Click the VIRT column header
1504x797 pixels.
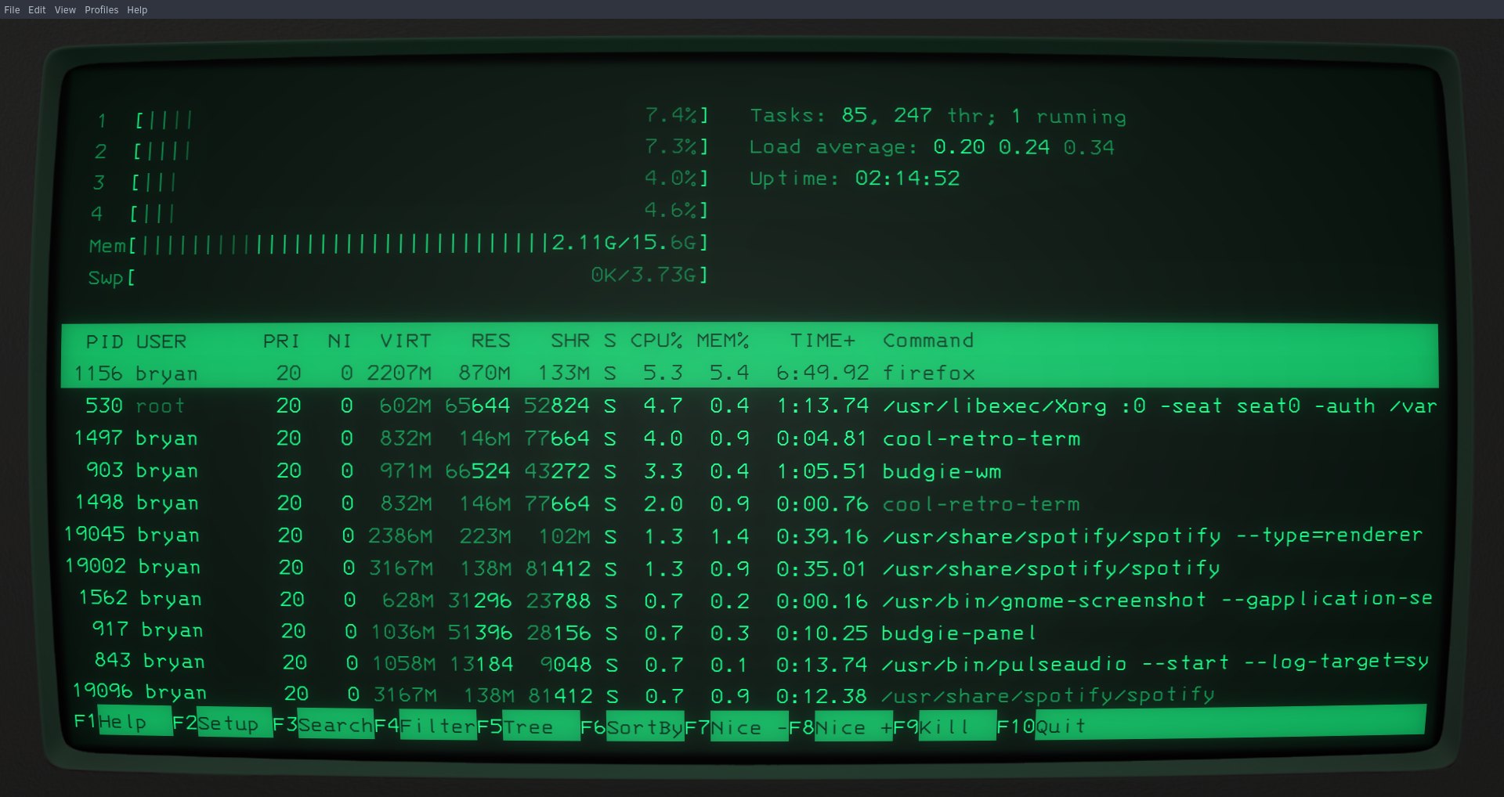coord(406,341)
